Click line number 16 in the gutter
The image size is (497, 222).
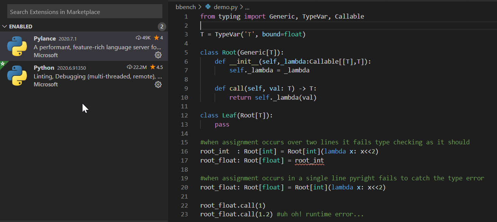point(184,151)
